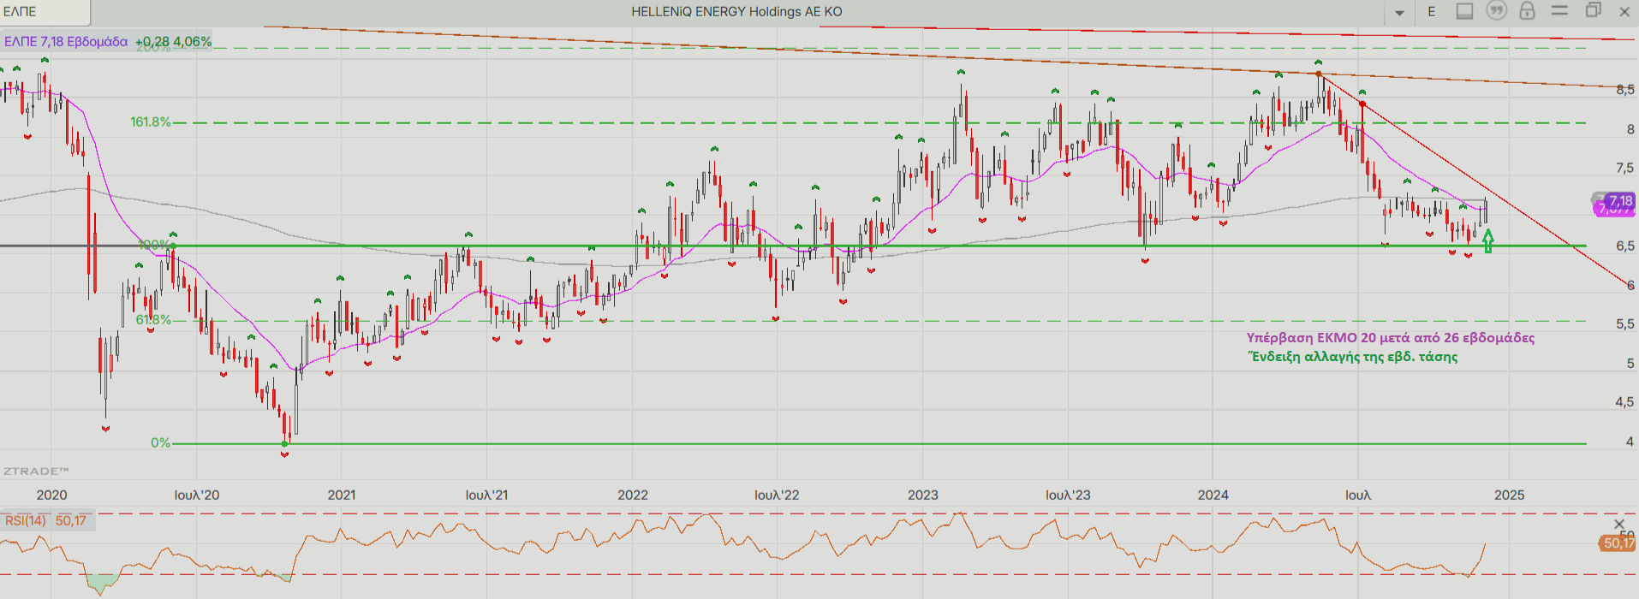
Task: Click the 5,5 price axis label
Action: [x=1624, y=324]
